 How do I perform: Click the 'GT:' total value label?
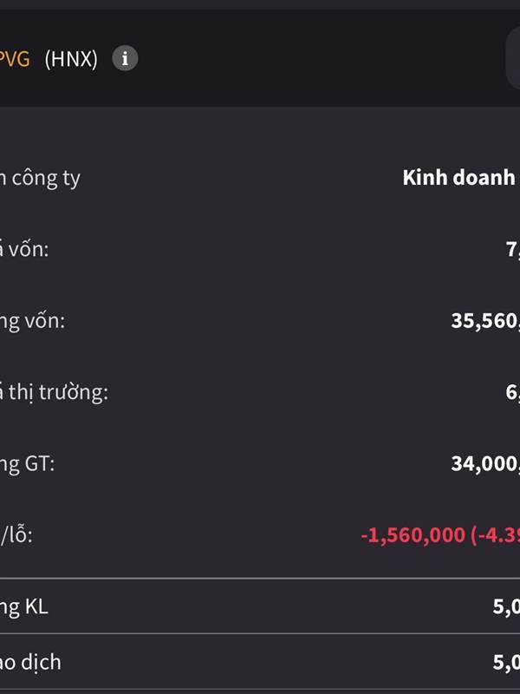click(28, 463)
